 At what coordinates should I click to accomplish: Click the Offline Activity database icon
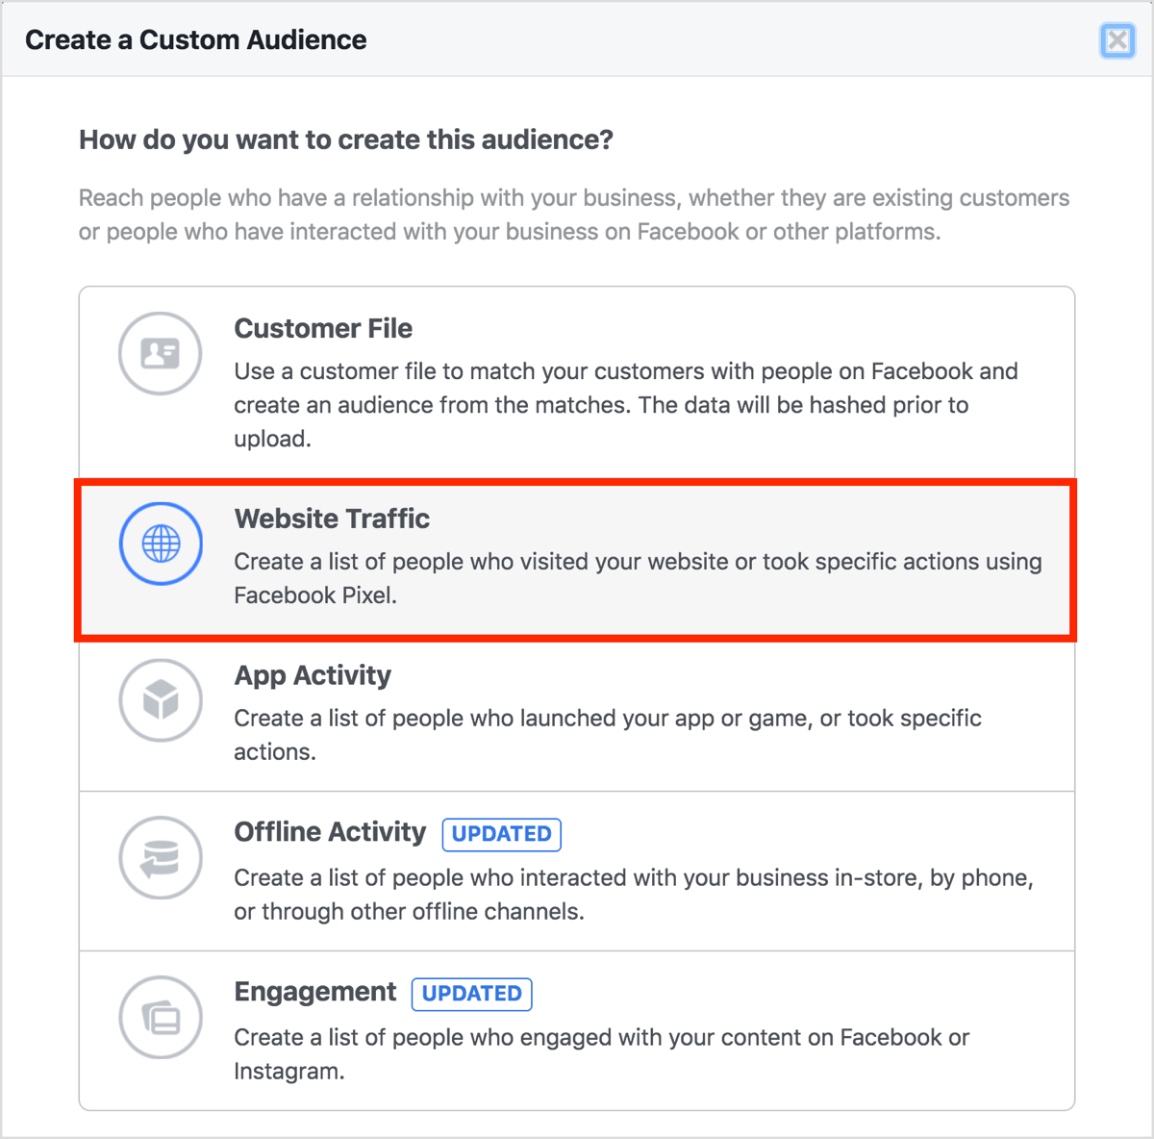(x=161, y=858)
